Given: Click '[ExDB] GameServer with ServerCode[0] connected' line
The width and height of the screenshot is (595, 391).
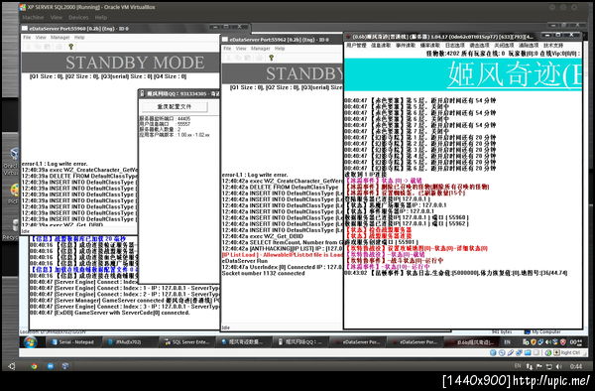Looking at the screenshot, I should coord(110,313).
